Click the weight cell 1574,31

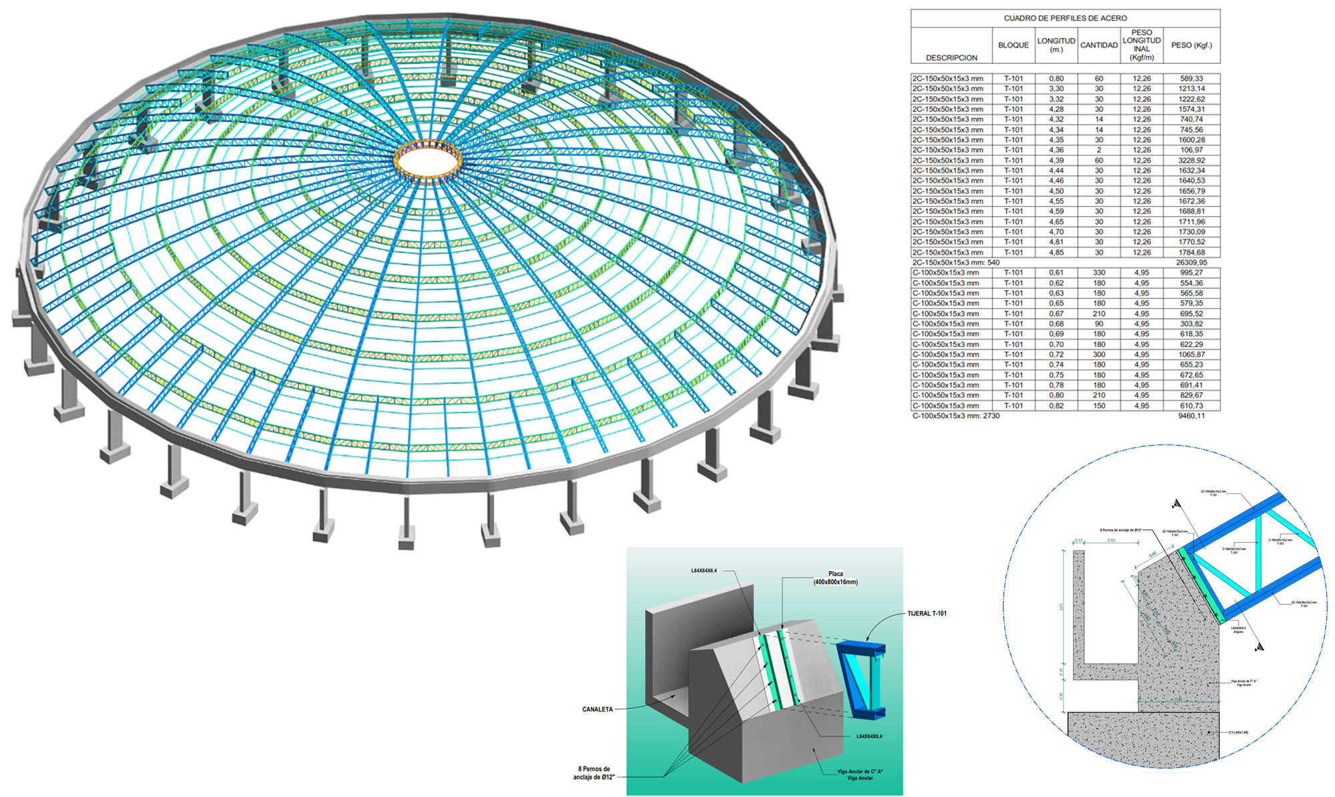1191,109
